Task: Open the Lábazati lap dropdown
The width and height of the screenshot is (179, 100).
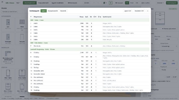Action: (x=169, y=46)
